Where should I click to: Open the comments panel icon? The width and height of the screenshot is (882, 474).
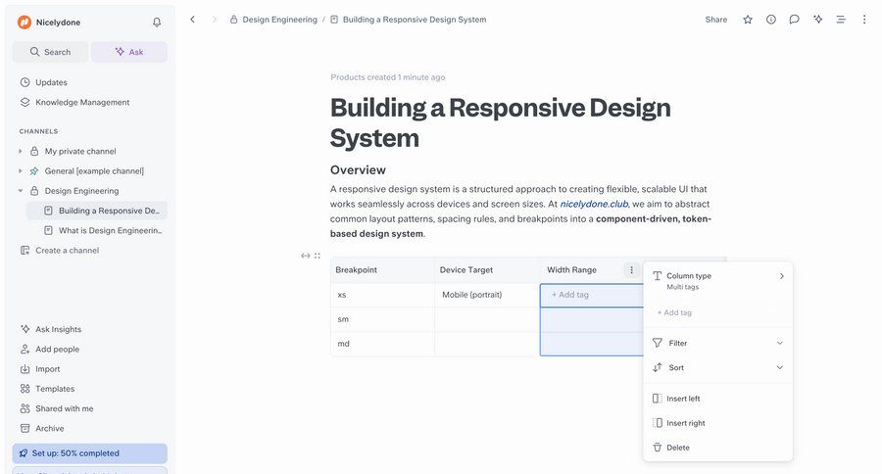coord(794,20)
